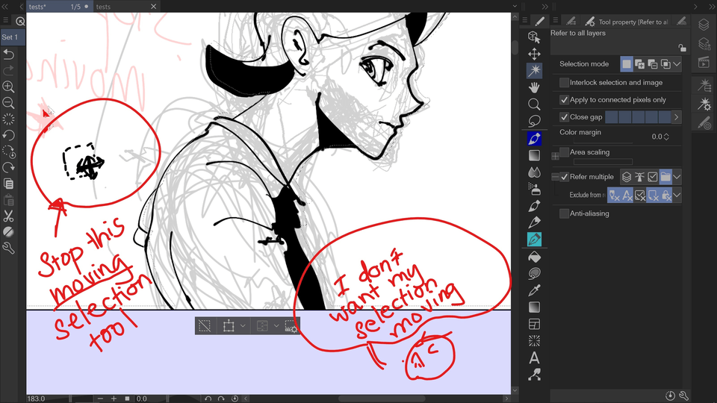
Task: Open the dropdown beside the greyed launcher icon
Action: pyautogui.click(x=276, y=326)
